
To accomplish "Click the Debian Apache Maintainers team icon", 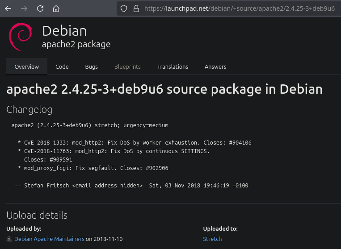I will (x=9, y=239).
